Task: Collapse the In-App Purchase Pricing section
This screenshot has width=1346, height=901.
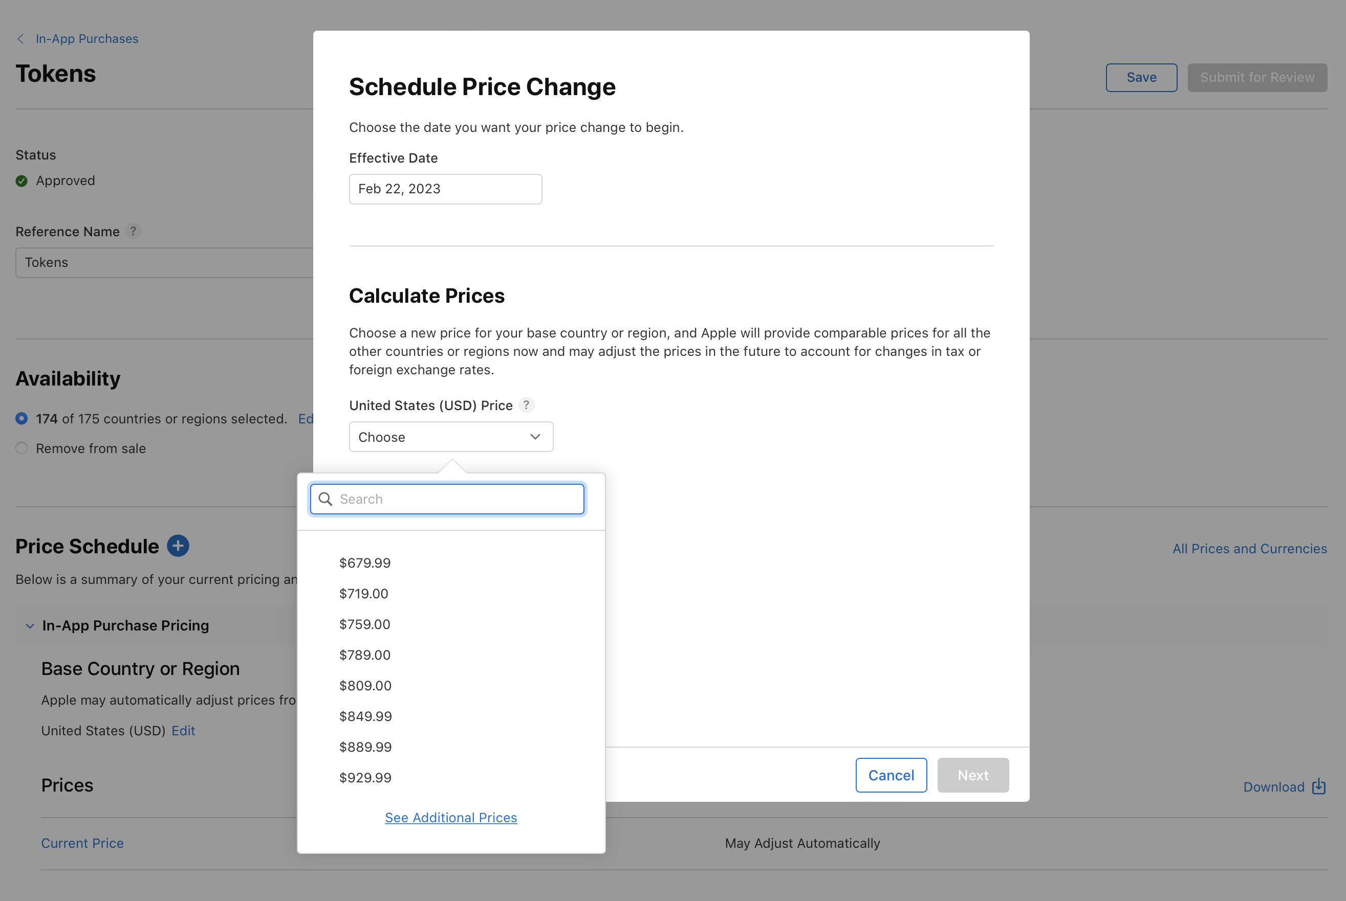Action: tap(30, 626)
